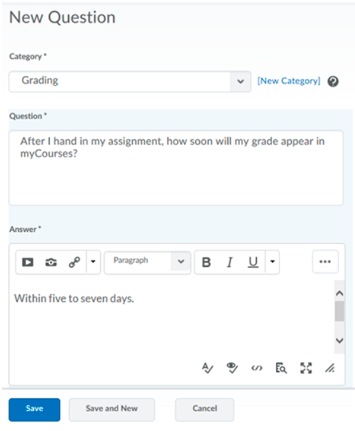Underline the selected answer text
The height and width of the screenshot is (431, 355).
click(x=253, y=262)
